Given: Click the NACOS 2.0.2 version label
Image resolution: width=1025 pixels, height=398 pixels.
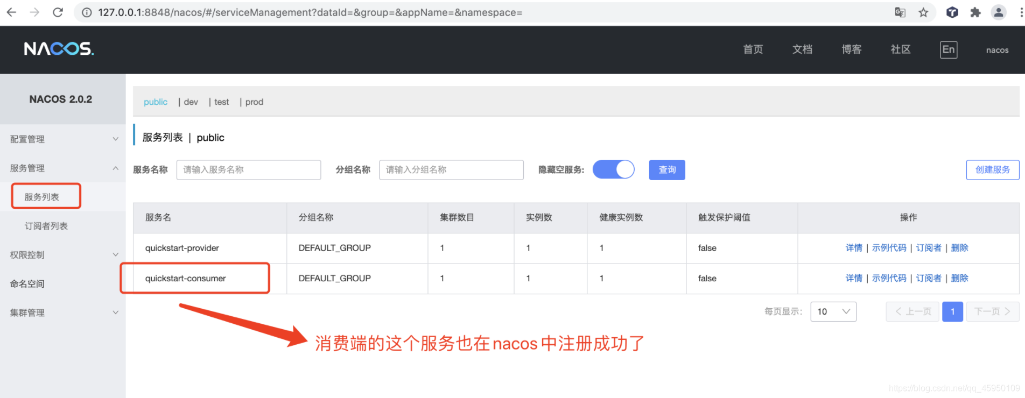Looking at the screenshot, I should pos(61,99).
